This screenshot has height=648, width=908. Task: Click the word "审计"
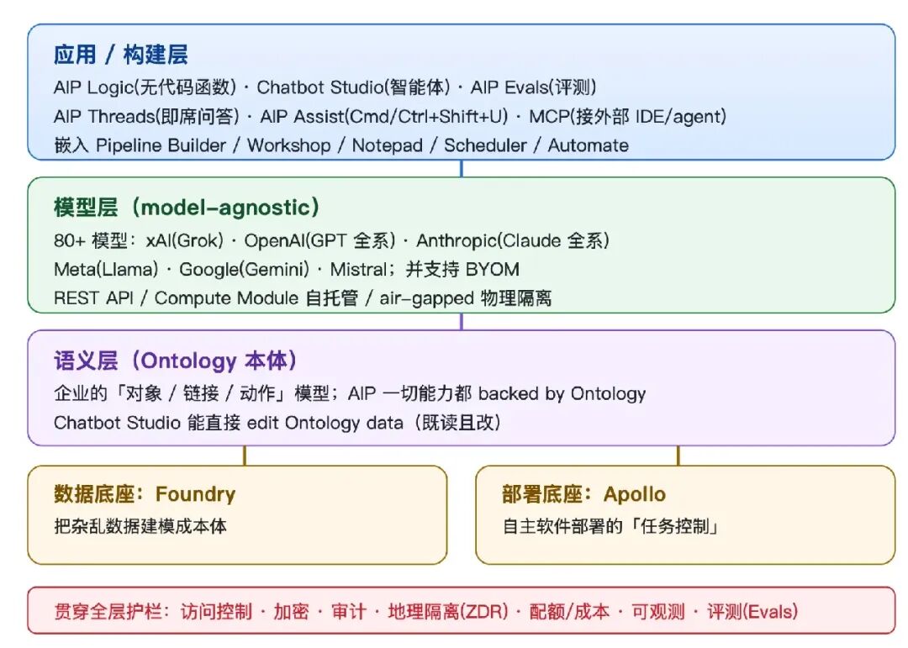pos(349,612)
